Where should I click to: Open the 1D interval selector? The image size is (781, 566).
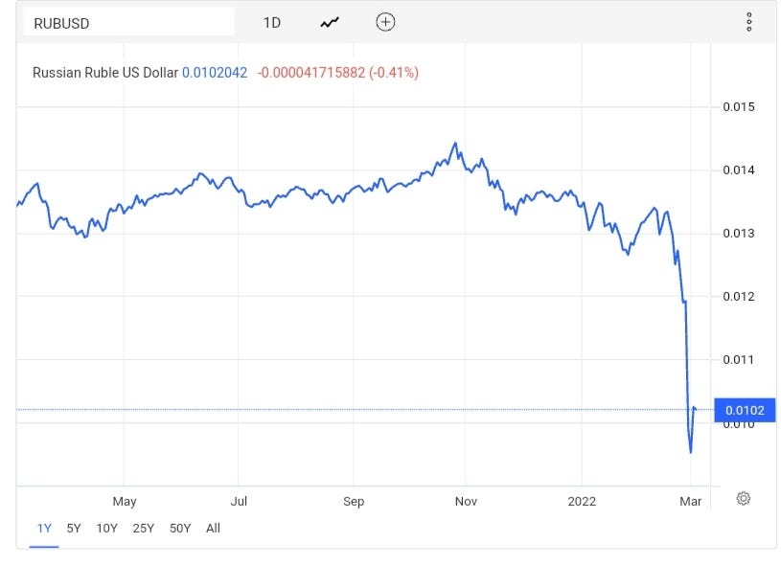coord(272,23)
